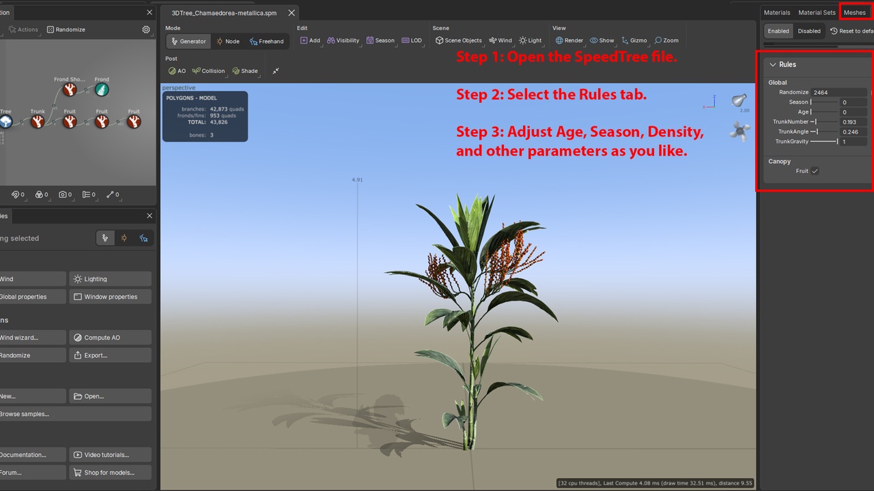
Task: Click the TrunkNumber value field 0.193
Action: tap(854, 122)
